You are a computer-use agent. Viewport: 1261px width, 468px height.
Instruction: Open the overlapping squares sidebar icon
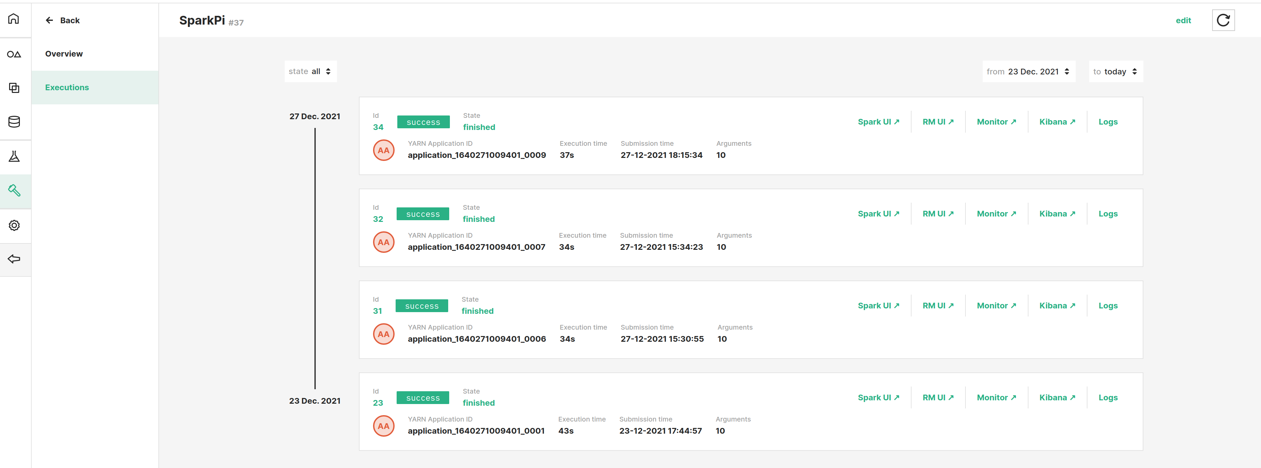click(14, 88)
